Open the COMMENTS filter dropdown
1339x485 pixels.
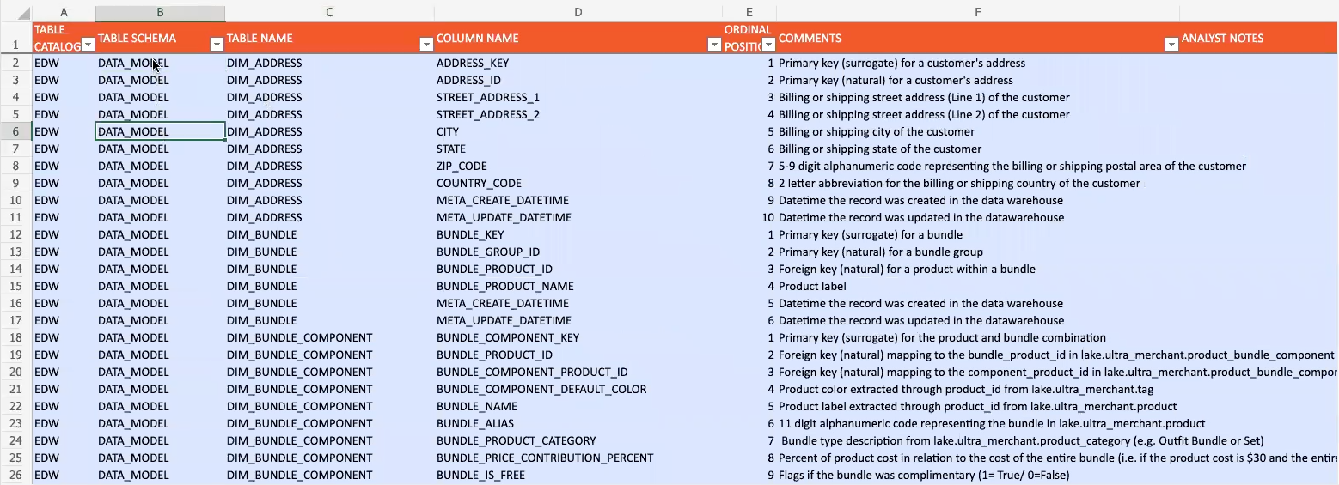pyautogui.click(x=1171, y=45)
